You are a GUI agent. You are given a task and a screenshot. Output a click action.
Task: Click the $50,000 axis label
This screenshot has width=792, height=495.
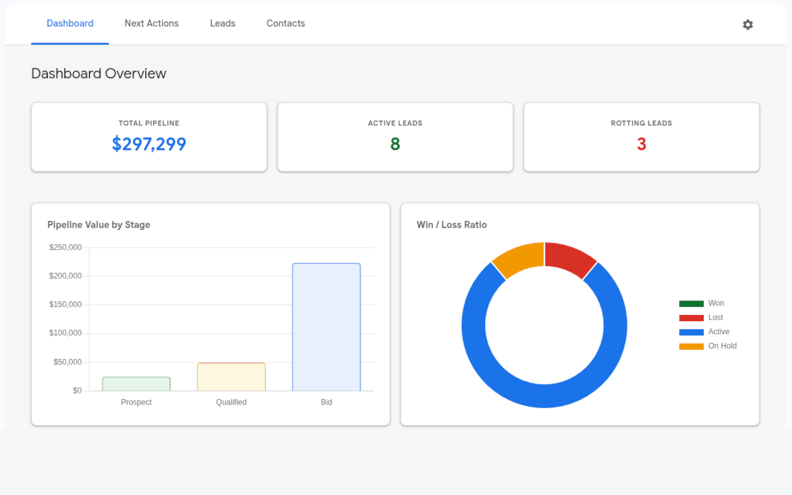point(67,362)
